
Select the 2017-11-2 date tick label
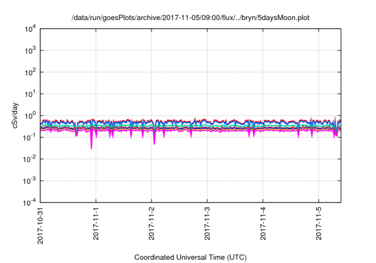point(152,222)
